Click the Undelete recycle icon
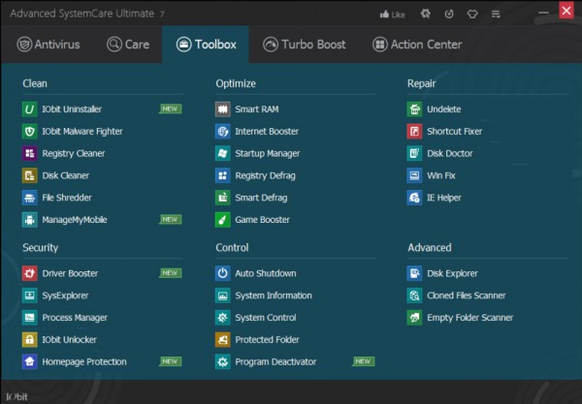 414,109
